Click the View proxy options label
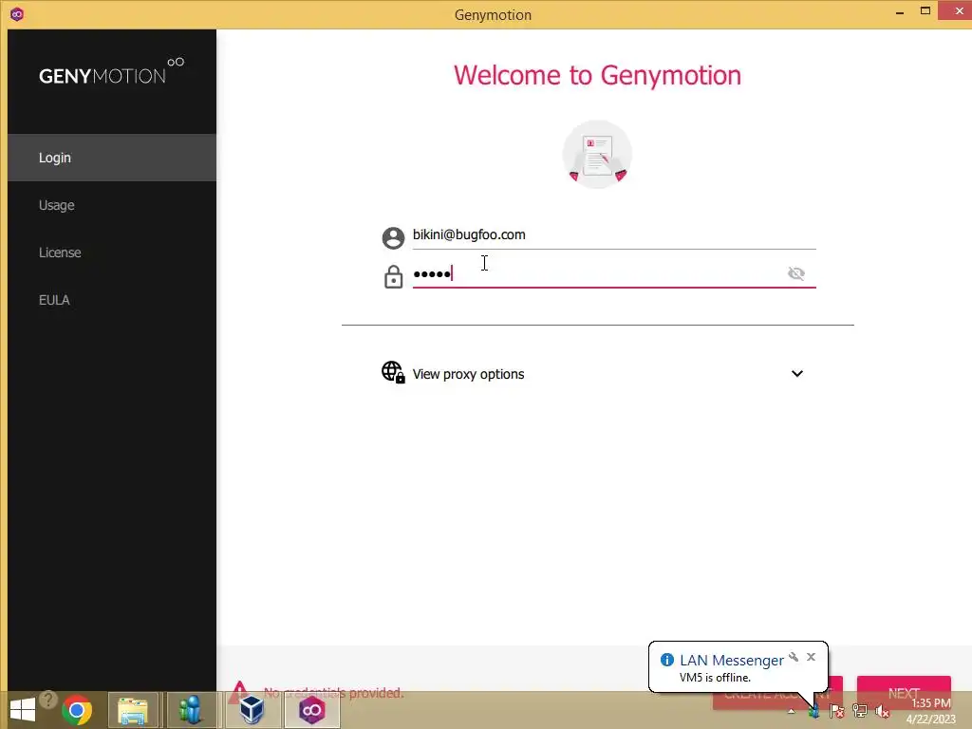Viewport: 972px width, 729px height. tap(468, 374)
